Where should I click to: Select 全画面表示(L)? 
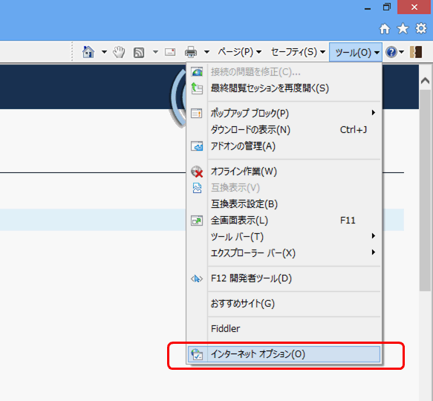click(x=284, y=221)
